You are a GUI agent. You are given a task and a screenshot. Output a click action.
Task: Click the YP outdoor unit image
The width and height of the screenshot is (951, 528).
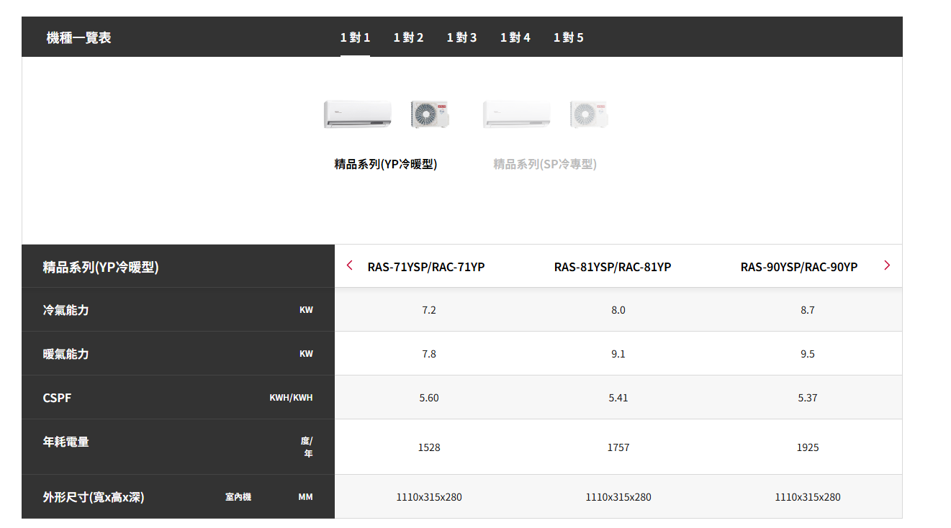tap(430, 115)
